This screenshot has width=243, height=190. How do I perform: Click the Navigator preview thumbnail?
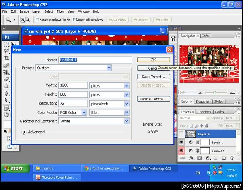point(209,64)
